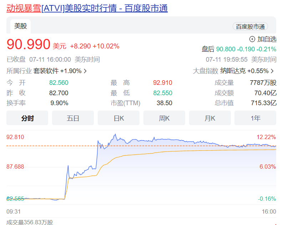304x225 pixels.
Task: Switch to the 日K chart tab
Action: click(119, 118)
